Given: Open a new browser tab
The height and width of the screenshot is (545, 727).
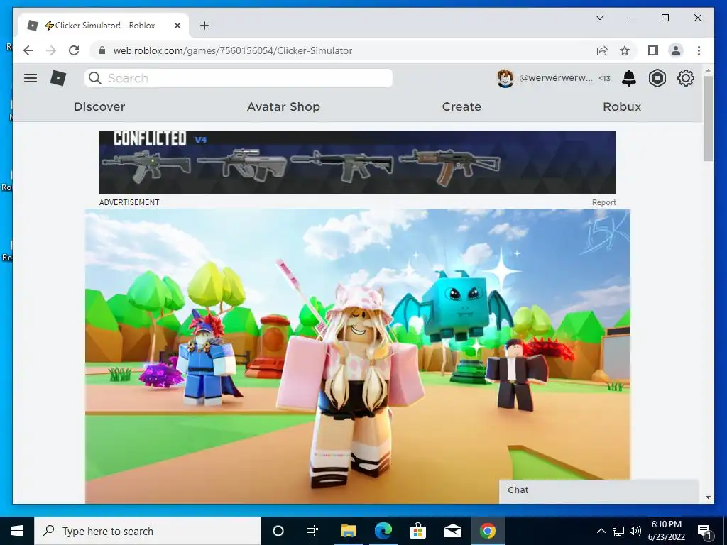Looking at the screenshot, I should point(204,26).
